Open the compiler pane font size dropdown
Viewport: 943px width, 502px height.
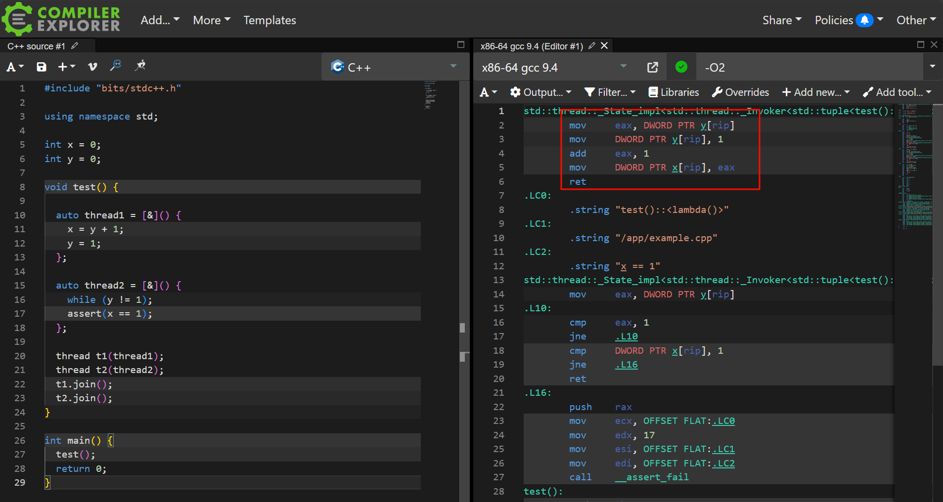[489, 92]
